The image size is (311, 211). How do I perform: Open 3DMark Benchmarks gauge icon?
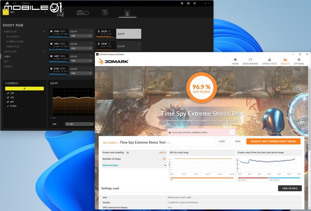pos(250,59)
